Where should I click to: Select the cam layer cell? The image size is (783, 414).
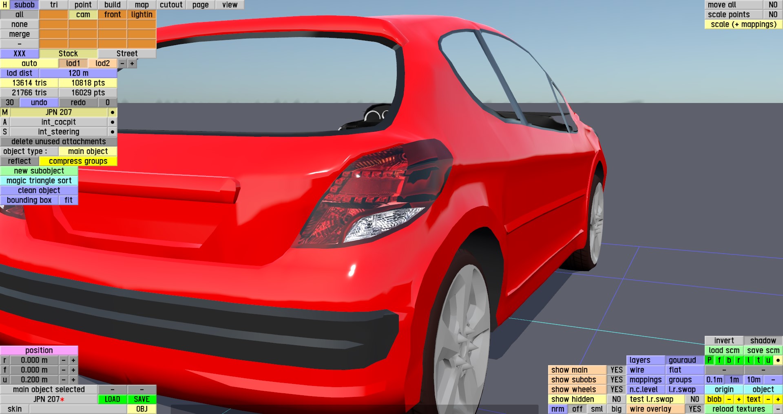pyautogui.click(x=83, y=15)
